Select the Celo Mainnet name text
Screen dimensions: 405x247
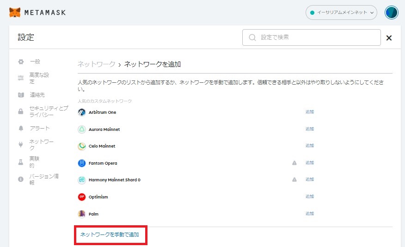[x=102, y=146]
